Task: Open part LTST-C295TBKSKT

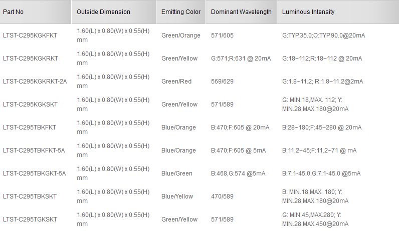Action: (30, 196)
